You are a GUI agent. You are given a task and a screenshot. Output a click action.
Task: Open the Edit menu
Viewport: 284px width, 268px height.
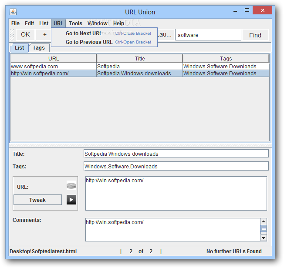pyautogui.click(x=29, y=23)
